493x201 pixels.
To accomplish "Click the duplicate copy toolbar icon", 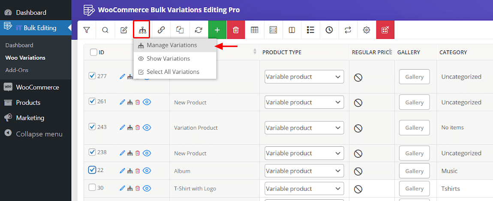I will click(x=180, y=30).
